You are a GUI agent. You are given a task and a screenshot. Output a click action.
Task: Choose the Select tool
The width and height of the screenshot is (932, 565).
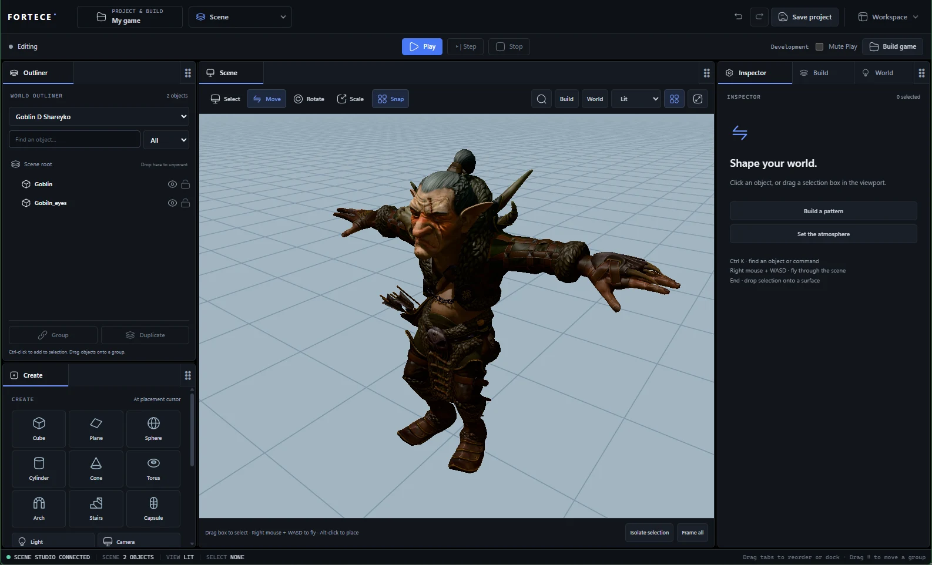click(225, 99)
